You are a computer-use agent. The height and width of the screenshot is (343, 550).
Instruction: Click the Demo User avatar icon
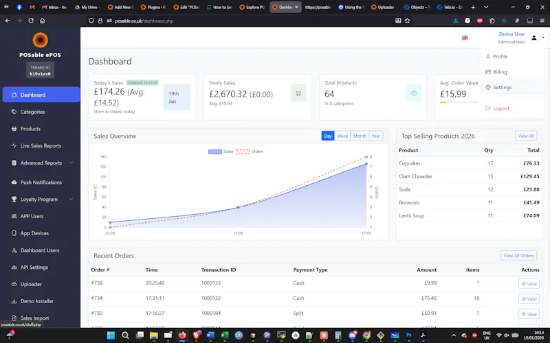(534, 38)
